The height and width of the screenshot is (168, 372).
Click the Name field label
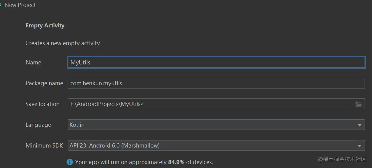click(33, 62)
